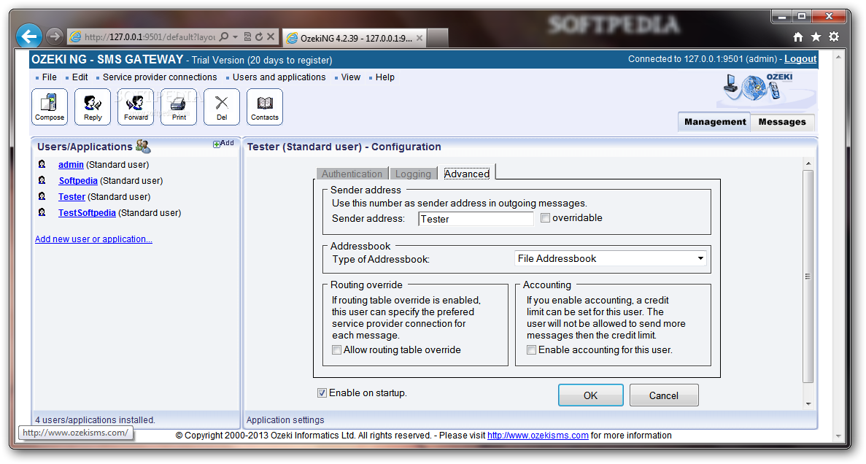Click the browser forward arrow
866x464 pixels.
click(54, 36)
